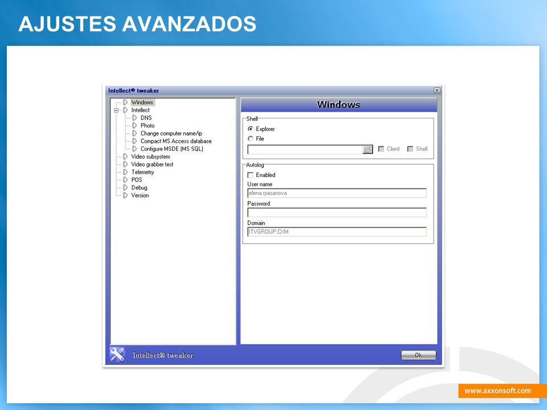Click the Domain field
The image size is (547, 410).
tap(337, 232)
